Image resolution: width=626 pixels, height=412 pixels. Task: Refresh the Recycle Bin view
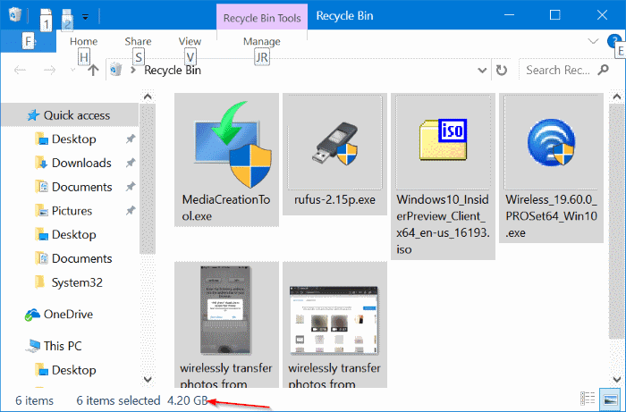(502, 71)
